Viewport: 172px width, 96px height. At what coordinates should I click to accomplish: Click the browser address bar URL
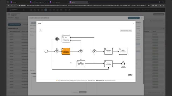[x=87, y=5]
